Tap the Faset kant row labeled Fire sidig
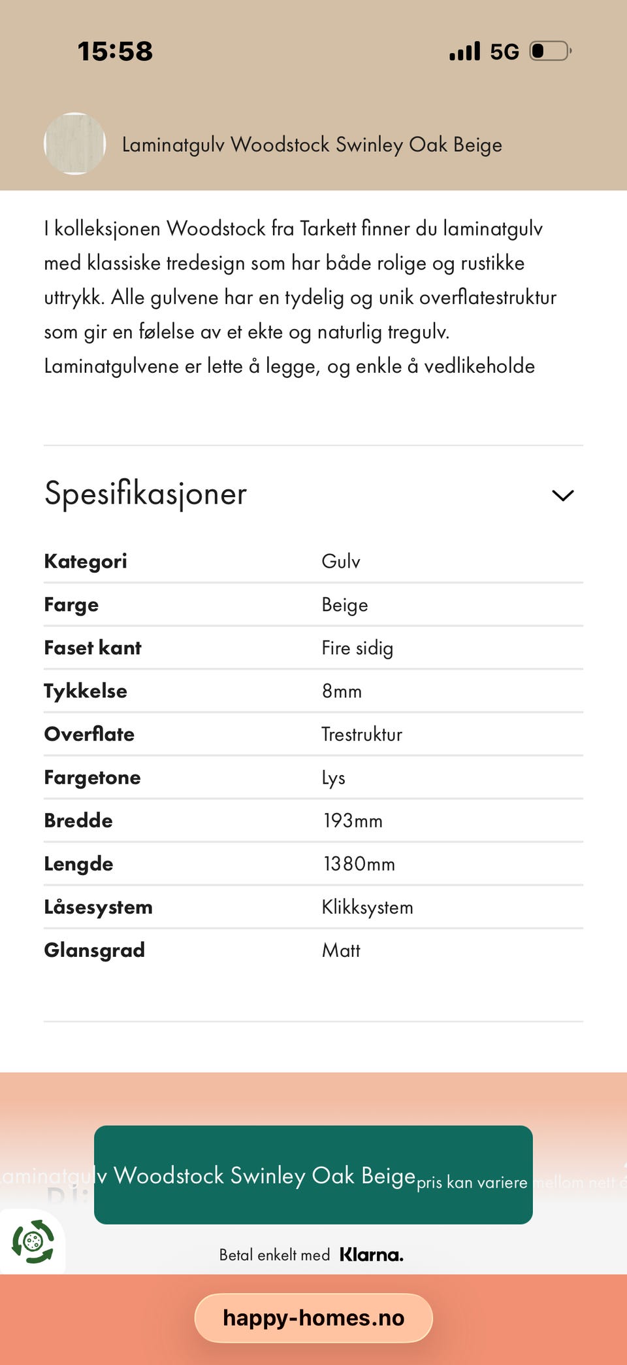 click(x=313, y=648)
